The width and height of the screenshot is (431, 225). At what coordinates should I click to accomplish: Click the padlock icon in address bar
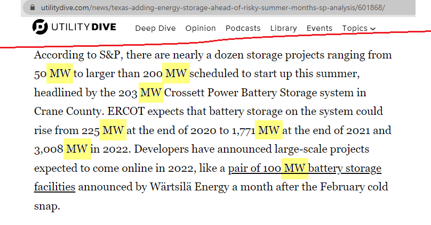pos(34,8)
